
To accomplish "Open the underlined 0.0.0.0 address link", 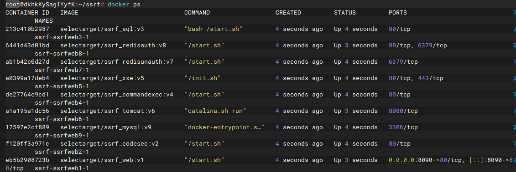I will point(401,160).
